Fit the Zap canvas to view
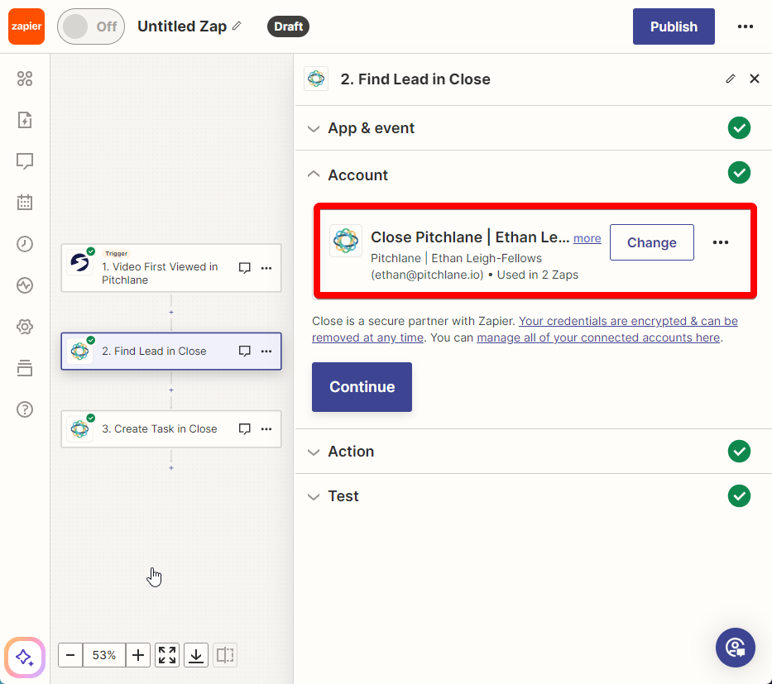 point(167,655)
